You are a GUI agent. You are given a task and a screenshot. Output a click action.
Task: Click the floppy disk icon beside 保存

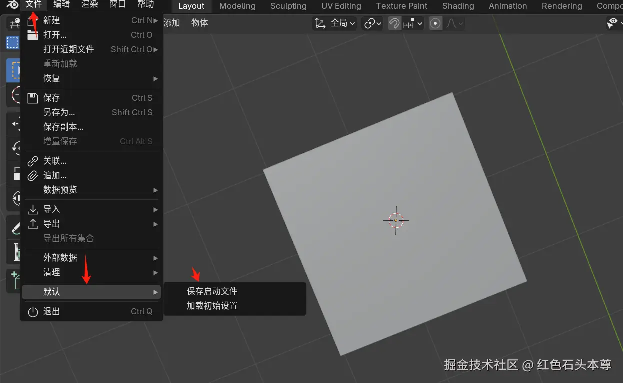(x=32, y=98)
